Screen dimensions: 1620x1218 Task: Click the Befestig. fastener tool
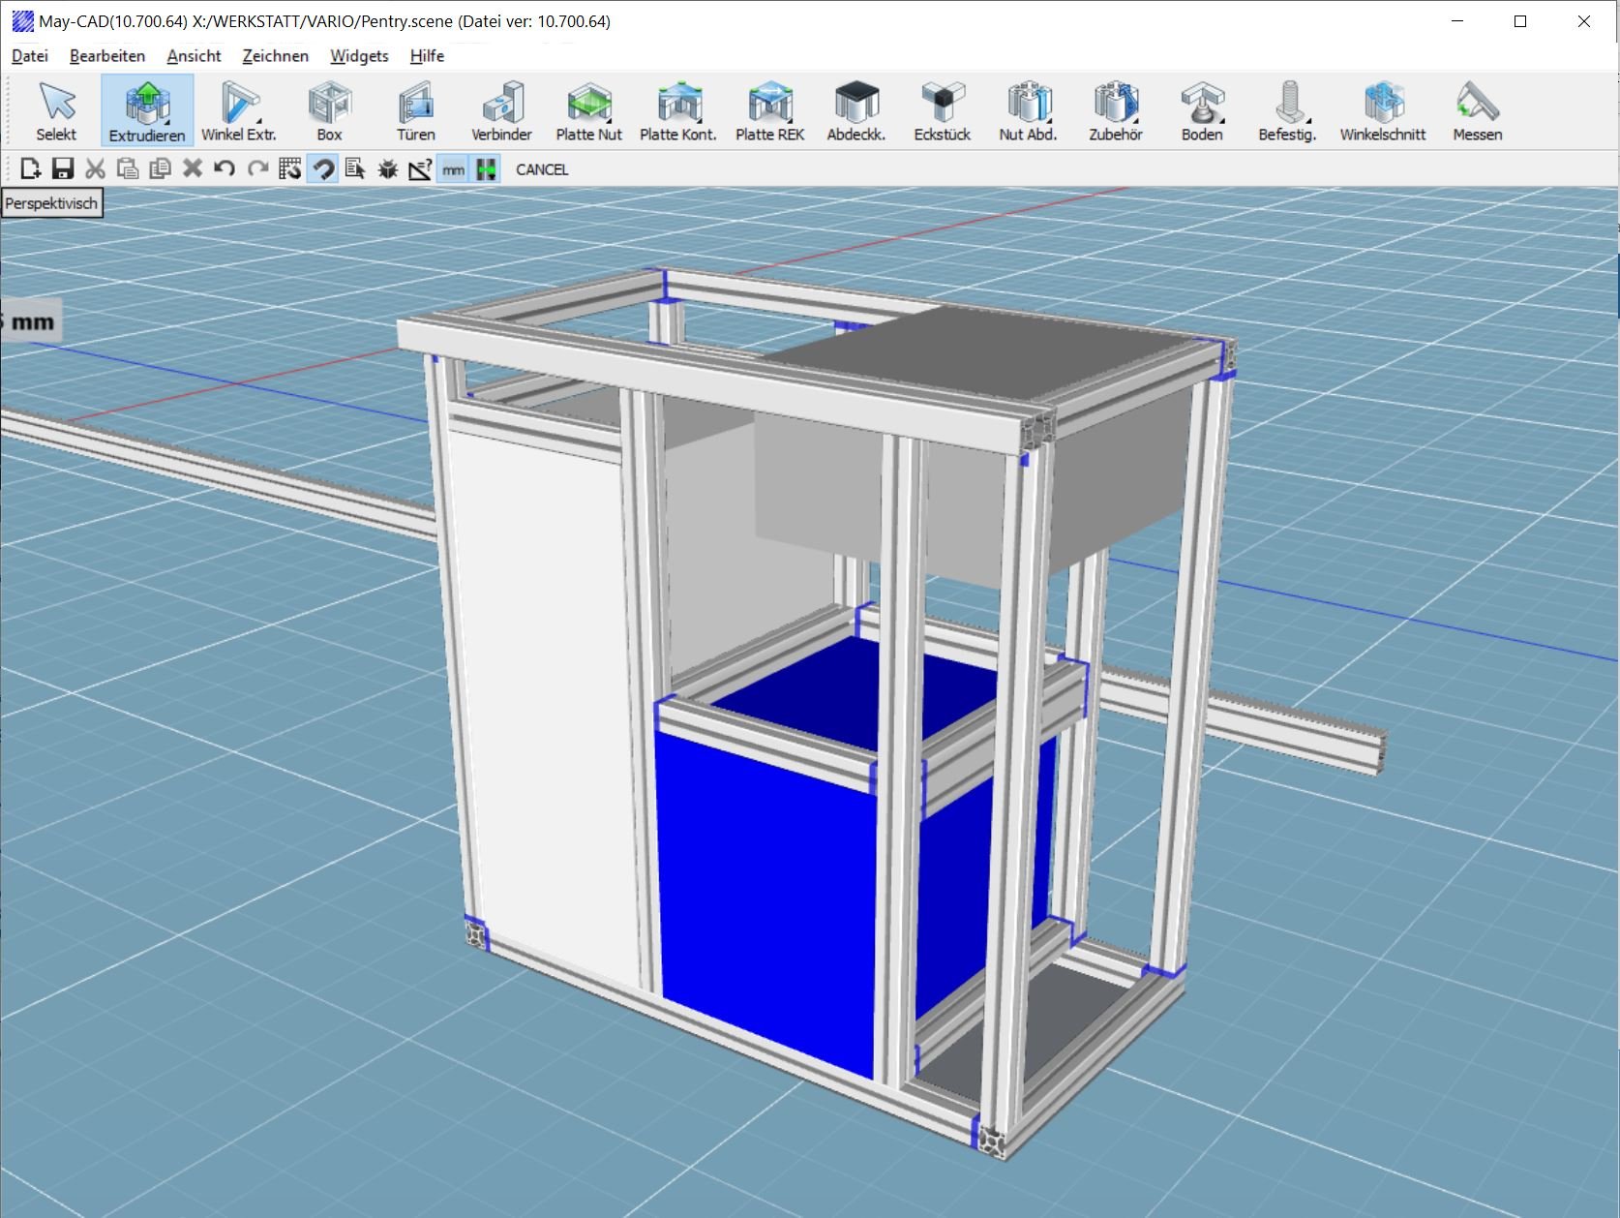coord(1287,111)
